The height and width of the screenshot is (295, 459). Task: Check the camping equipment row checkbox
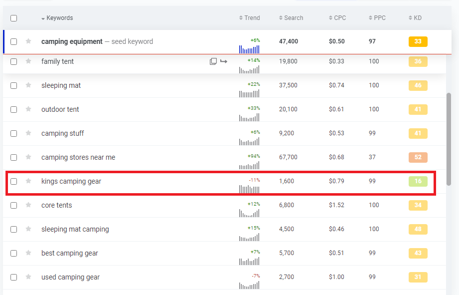tap(14, 41)
